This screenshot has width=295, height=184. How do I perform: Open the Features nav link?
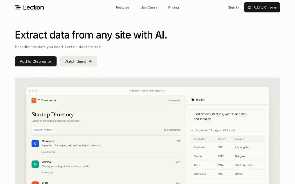coord(123,7)
